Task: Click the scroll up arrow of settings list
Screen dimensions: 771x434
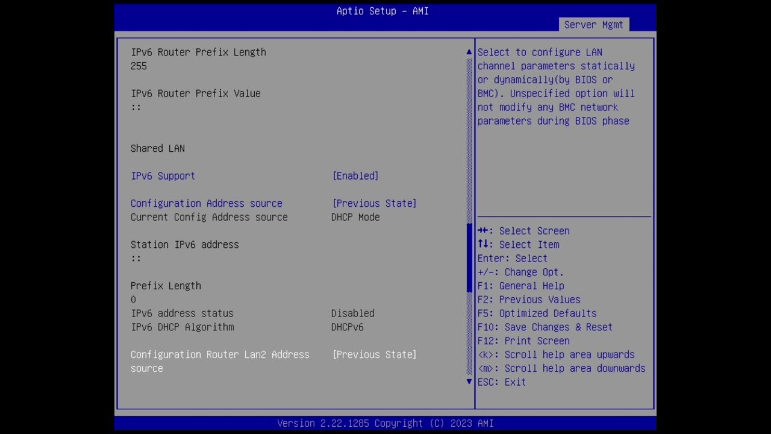Action: coord(469,52)
